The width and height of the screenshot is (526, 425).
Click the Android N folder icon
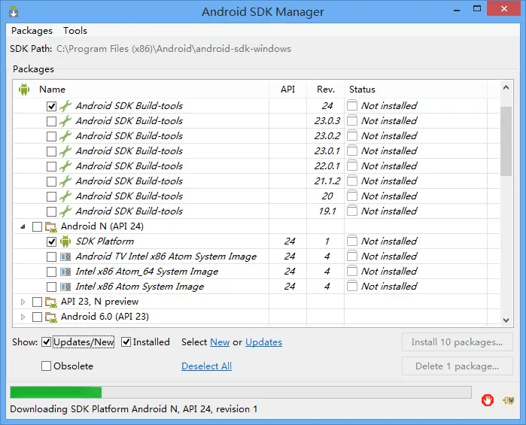tap(51, 226)
